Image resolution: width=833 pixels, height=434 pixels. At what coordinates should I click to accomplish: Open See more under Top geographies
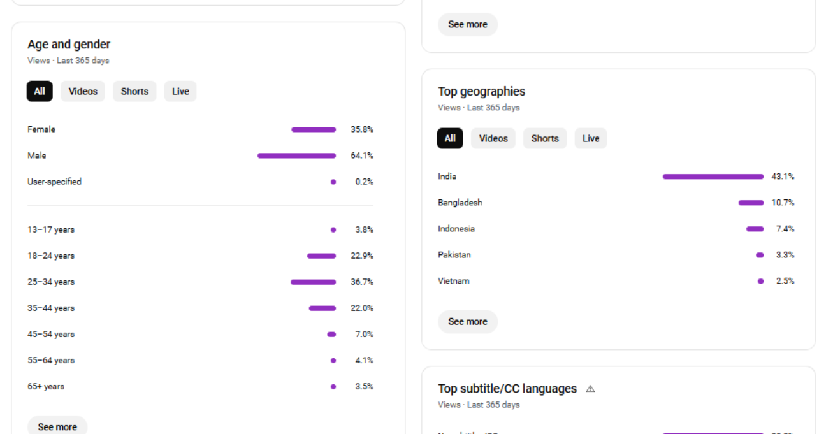click(x=468, y=322)
